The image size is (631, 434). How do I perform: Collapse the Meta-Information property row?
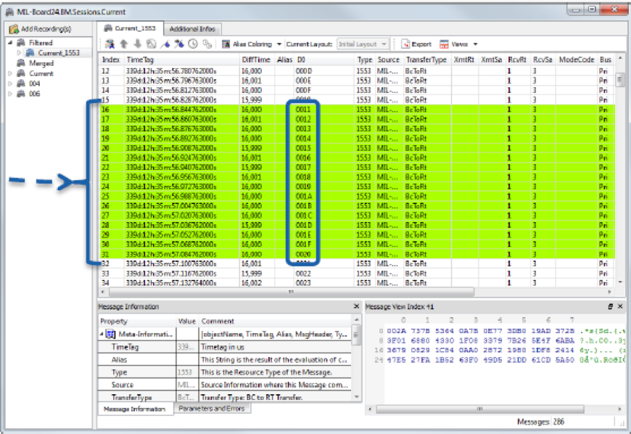[102, 334]
